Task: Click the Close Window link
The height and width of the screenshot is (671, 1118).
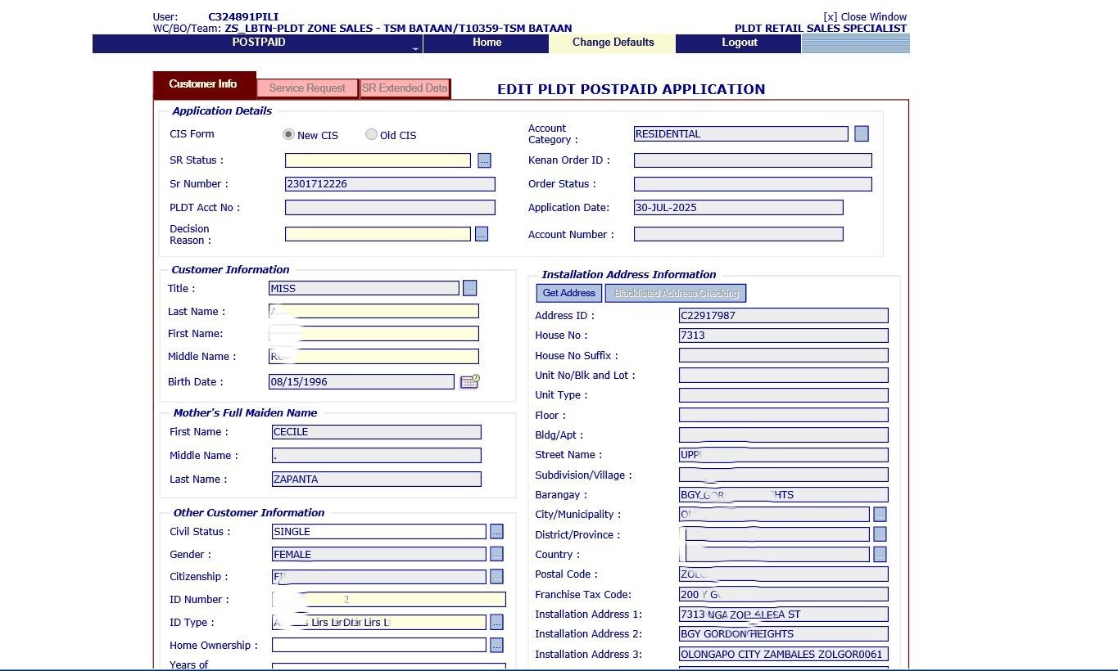Action: [865, 16]
